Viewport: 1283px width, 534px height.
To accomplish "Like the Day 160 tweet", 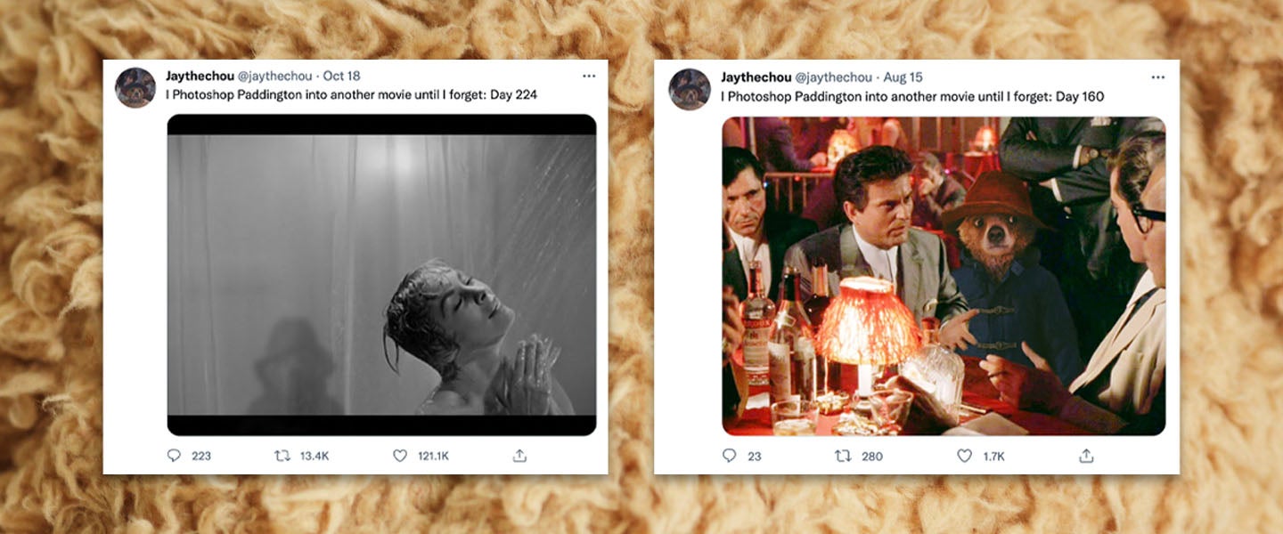I will 964,456.
